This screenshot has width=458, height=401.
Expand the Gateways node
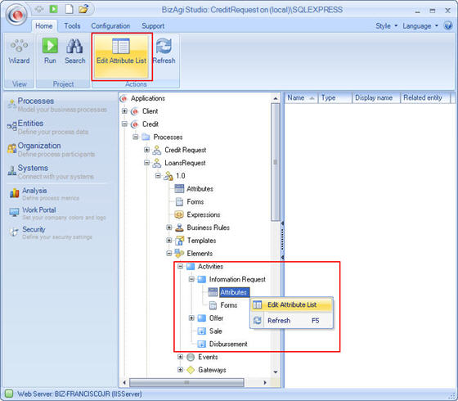[x=181, y=370]
